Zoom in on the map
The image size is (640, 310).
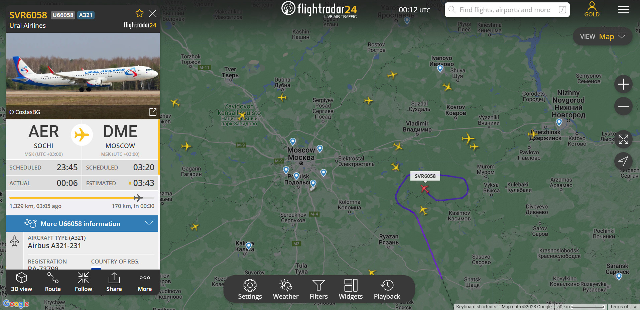coord(623,84)
